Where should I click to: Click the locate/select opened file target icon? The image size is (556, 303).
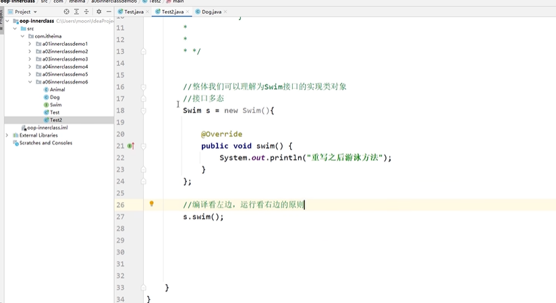coord(66,11)
